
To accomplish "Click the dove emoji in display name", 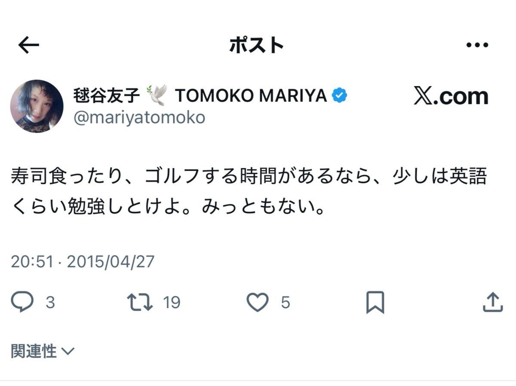I will coord(157,95).
